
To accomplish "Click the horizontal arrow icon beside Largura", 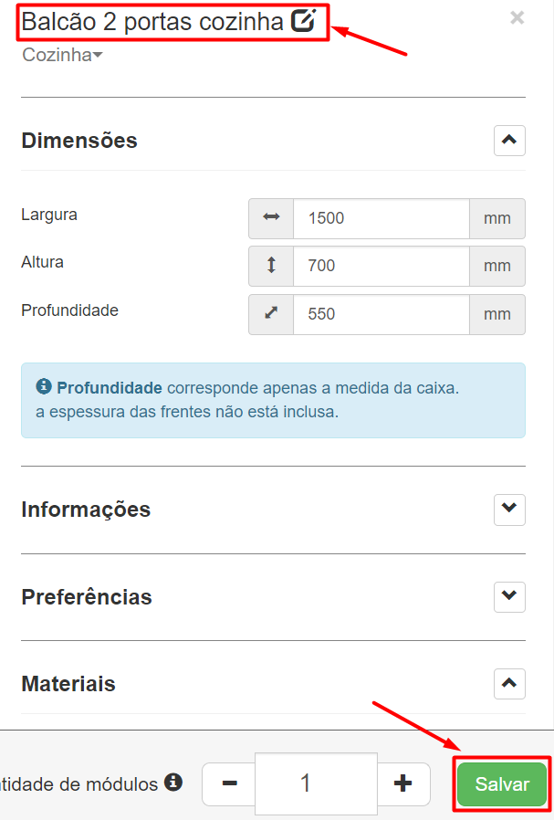I will 271,218.
